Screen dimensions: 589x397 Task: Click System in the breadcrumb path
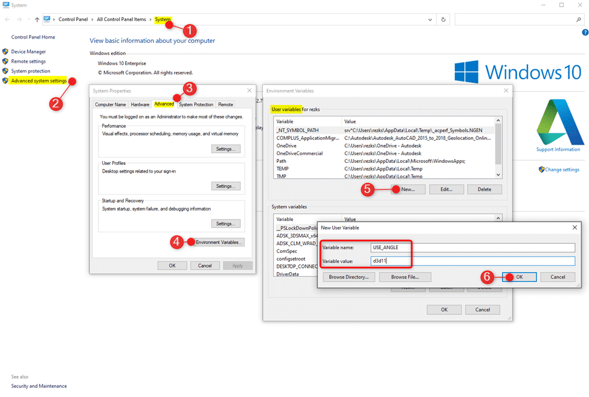click(163, 19)
